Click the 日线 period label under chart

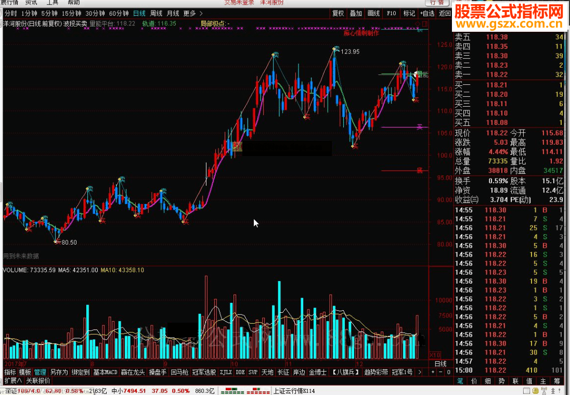tap(441, 364)
